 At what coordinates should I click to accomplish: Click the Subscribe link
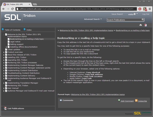point(142,101)
